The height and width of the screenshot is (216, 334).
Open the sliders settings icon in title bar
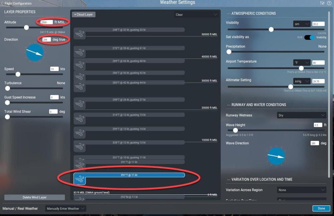322,3
